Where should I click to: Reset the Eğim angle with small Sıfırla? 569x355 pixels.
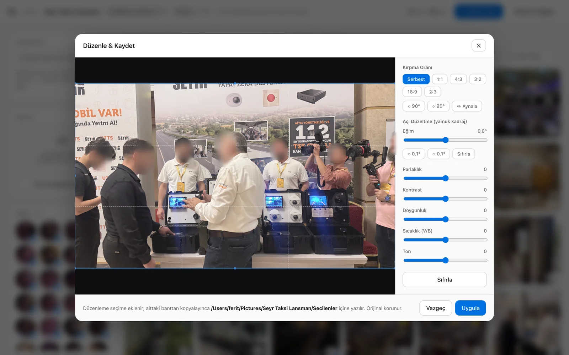(463, 154)
